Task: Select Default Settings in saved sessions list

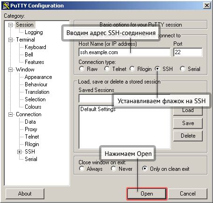Action: pos(98,109)
